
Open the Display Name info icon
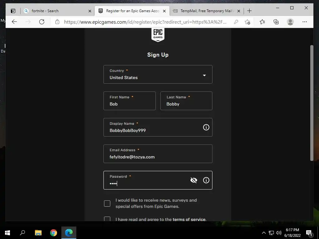point(206,127)
